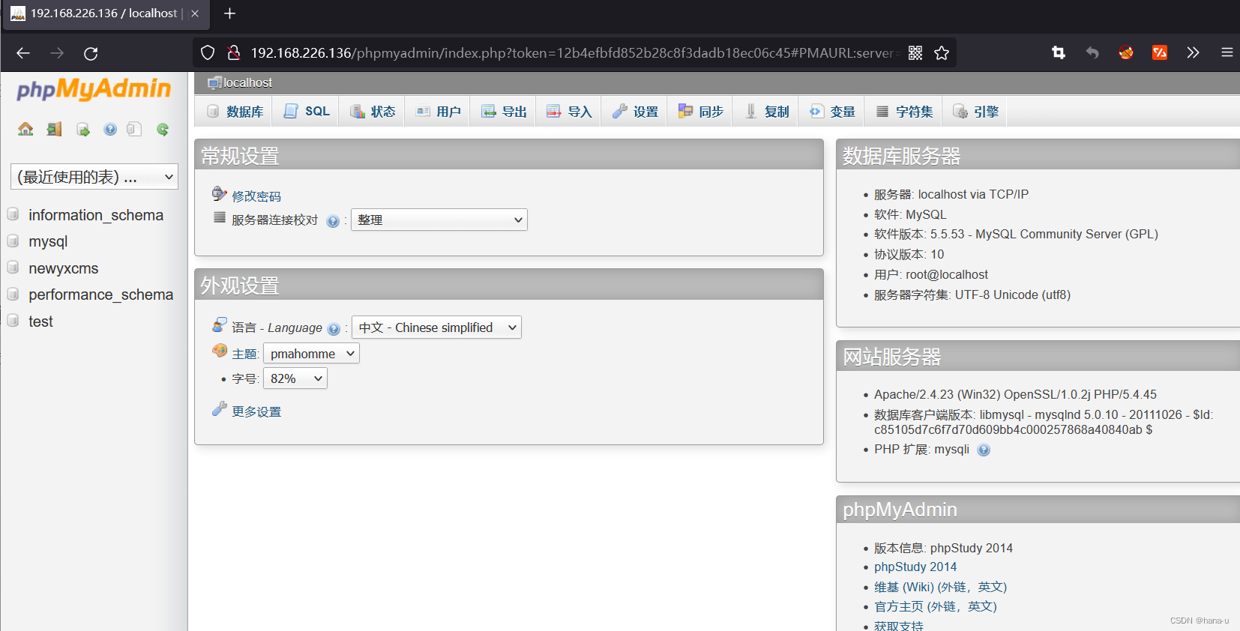Open the 引擎 tab
Screen dimensions: 1240x631
click(x=975, y=112)
